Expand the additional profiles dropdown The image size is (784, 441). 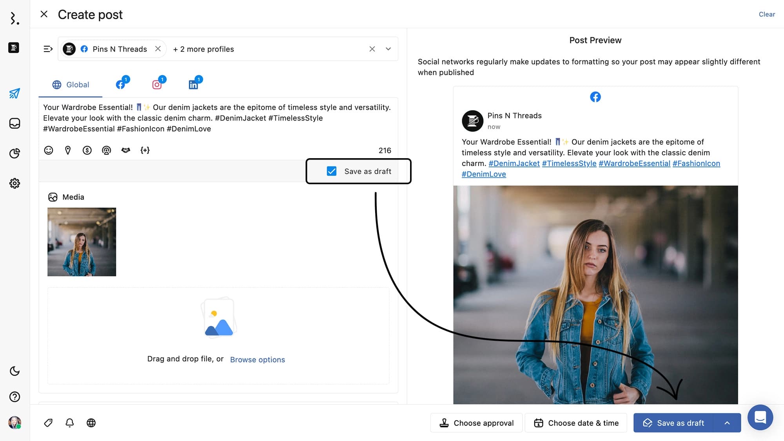(388, 49)
